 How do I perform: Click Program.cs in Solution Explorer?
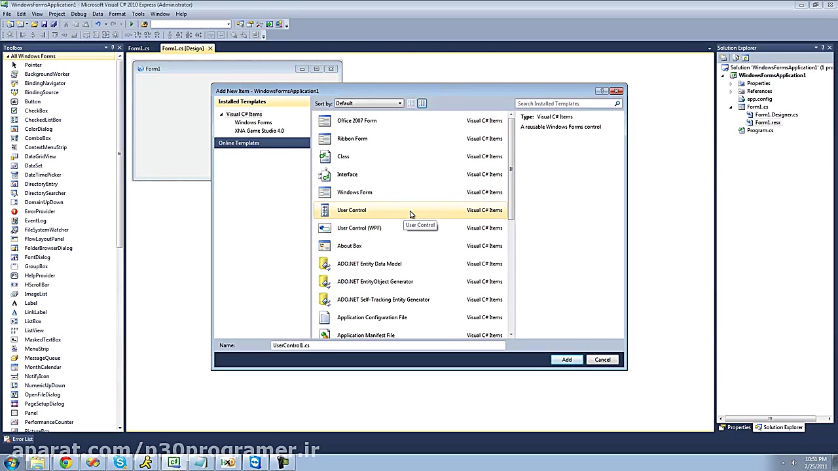[x=760, y=131]
